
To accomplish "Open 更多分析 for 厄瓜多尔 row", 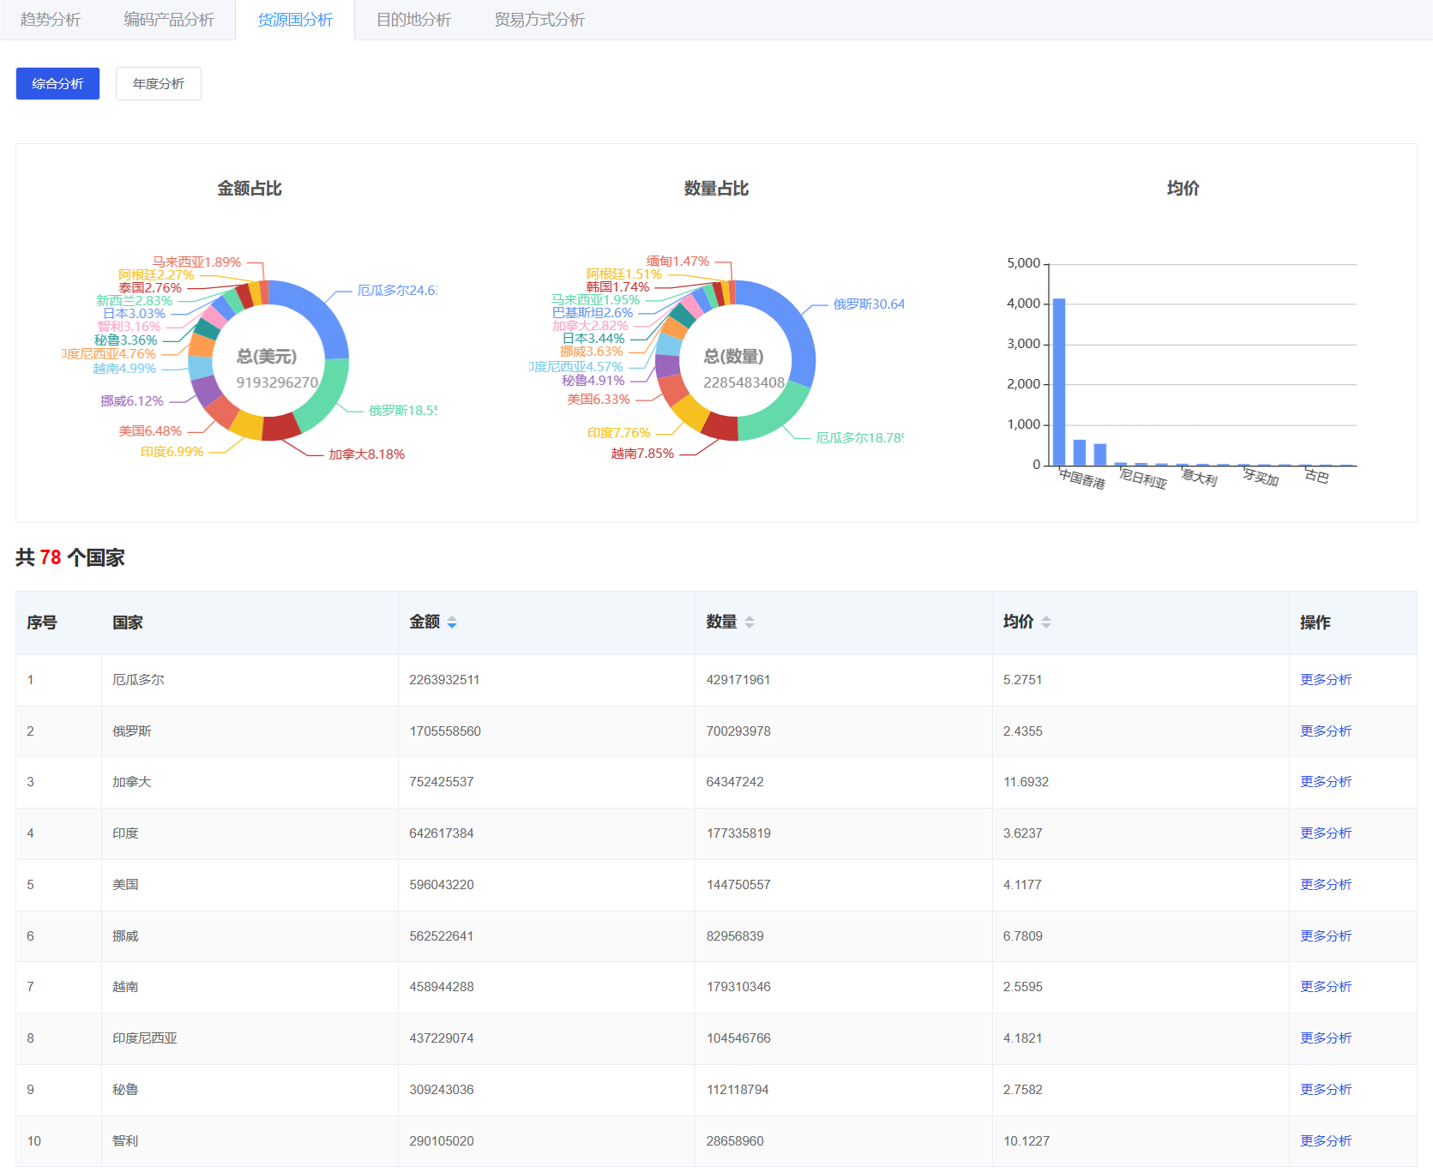I will click(x=1325, y=680).
